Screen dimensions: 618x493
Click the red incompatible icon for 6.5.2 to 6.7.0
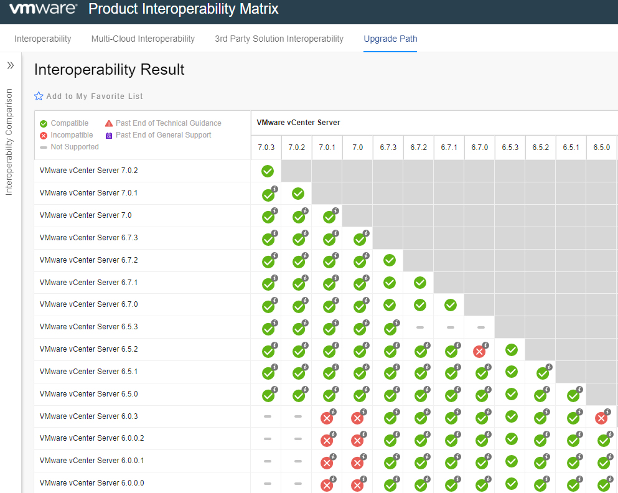[x=479, y=351]
